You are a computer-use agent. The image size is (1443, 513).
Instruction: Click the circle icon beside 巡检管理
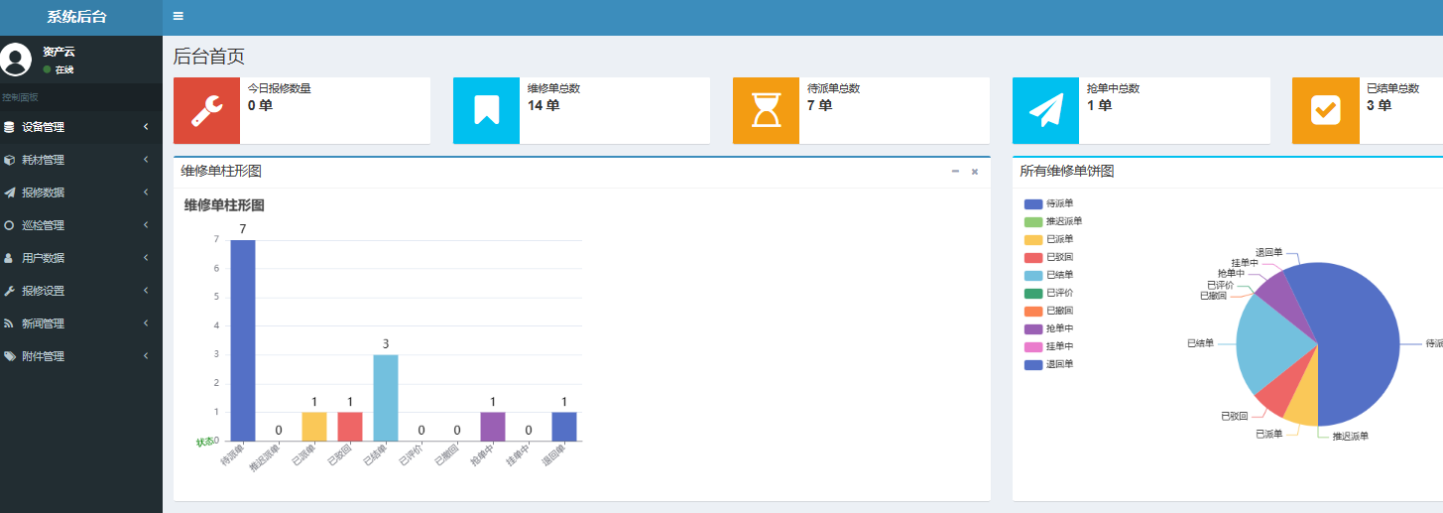[9, 225]
